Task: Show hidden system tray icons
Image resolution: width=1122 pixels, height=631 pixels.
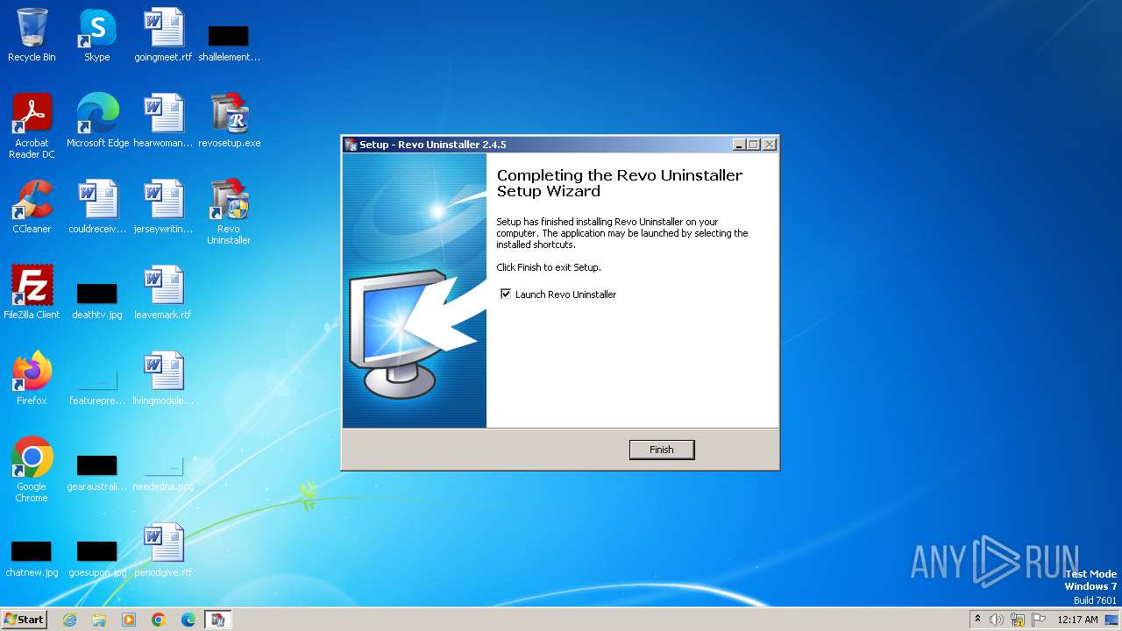Action: [x=977, y=620]
